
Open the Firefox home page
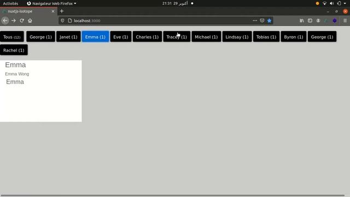pyautogui.click(x=30, y=21)
